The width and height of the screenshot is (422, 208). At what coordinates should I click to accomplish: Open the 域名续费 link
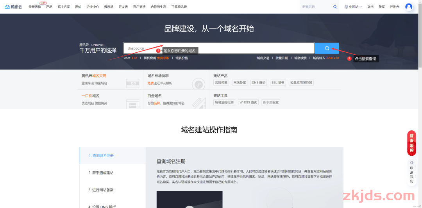point(300,58)
